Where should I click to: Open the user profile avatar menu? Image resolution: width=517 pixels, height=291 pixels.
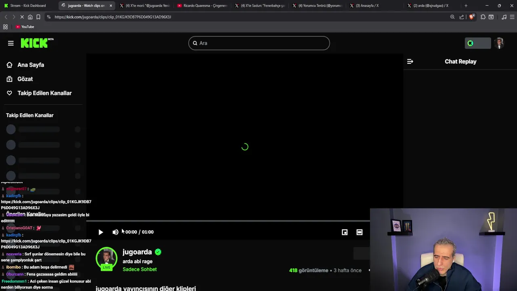click(500, 43)
